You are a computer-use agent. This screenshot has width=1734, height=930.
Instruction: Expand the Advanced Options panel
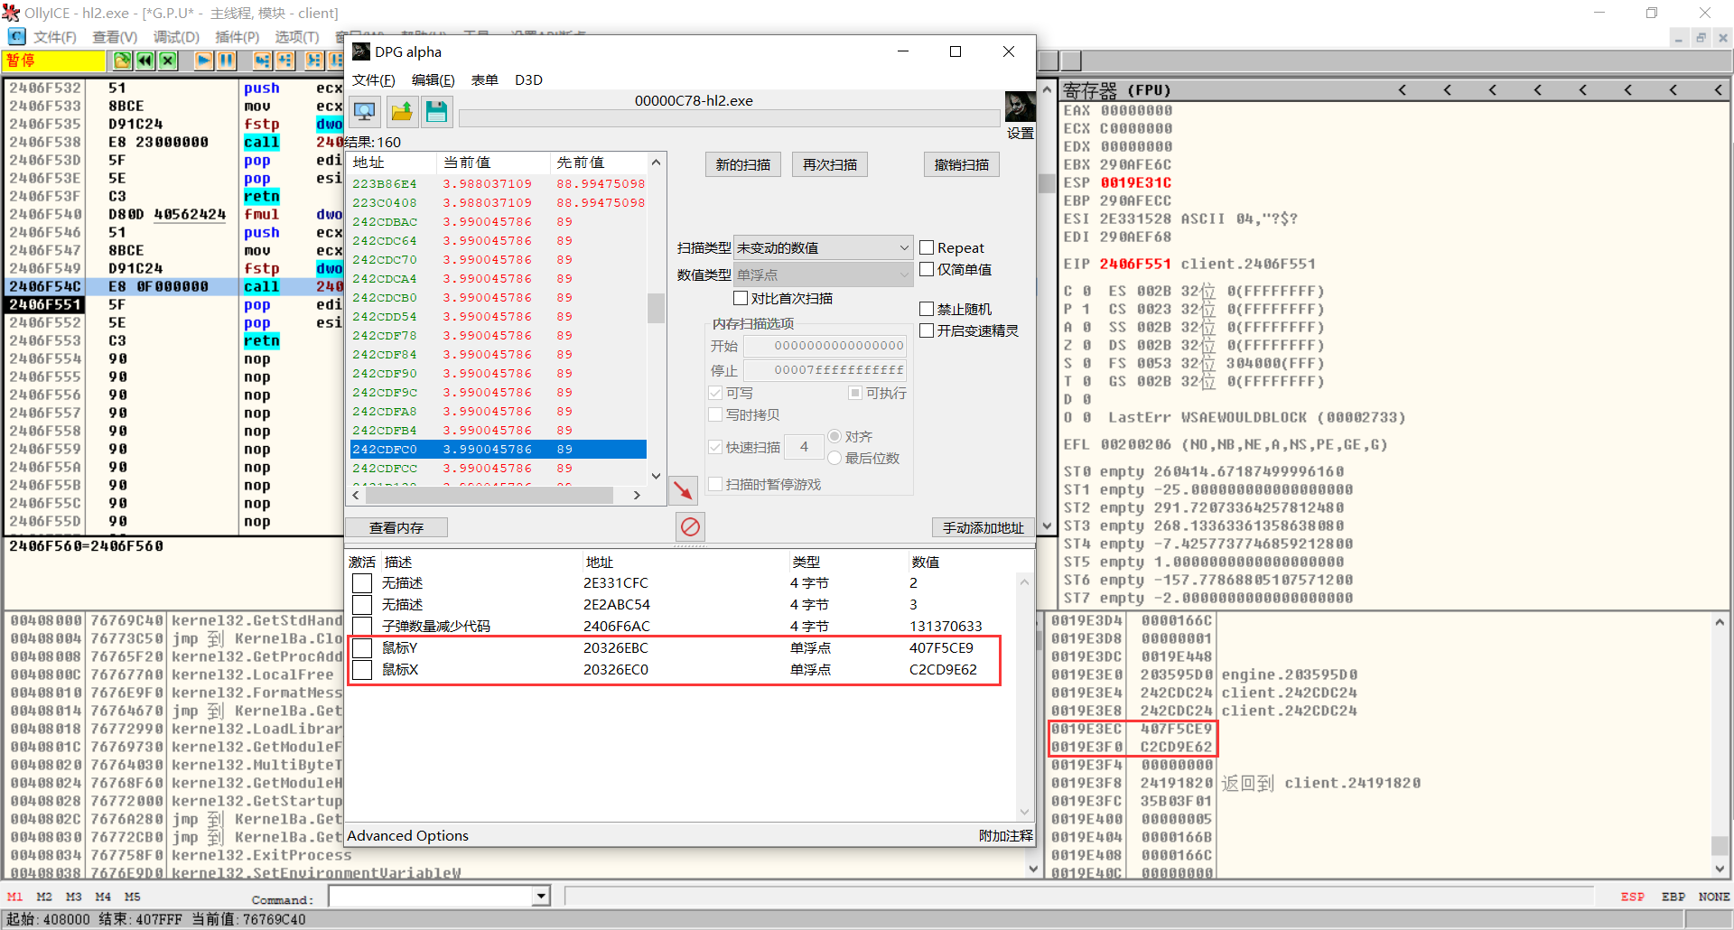tap(407, 835)
